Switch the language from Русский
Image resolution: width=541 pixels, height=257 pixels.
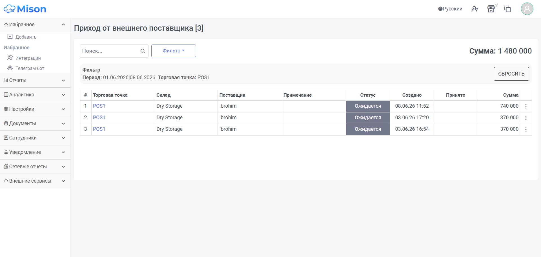coord(450,9)
